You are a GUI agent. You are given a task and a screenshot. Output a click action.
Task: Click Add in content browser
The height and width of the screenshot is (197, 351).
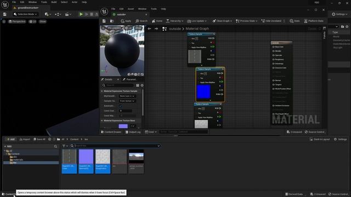pos(11,139)
